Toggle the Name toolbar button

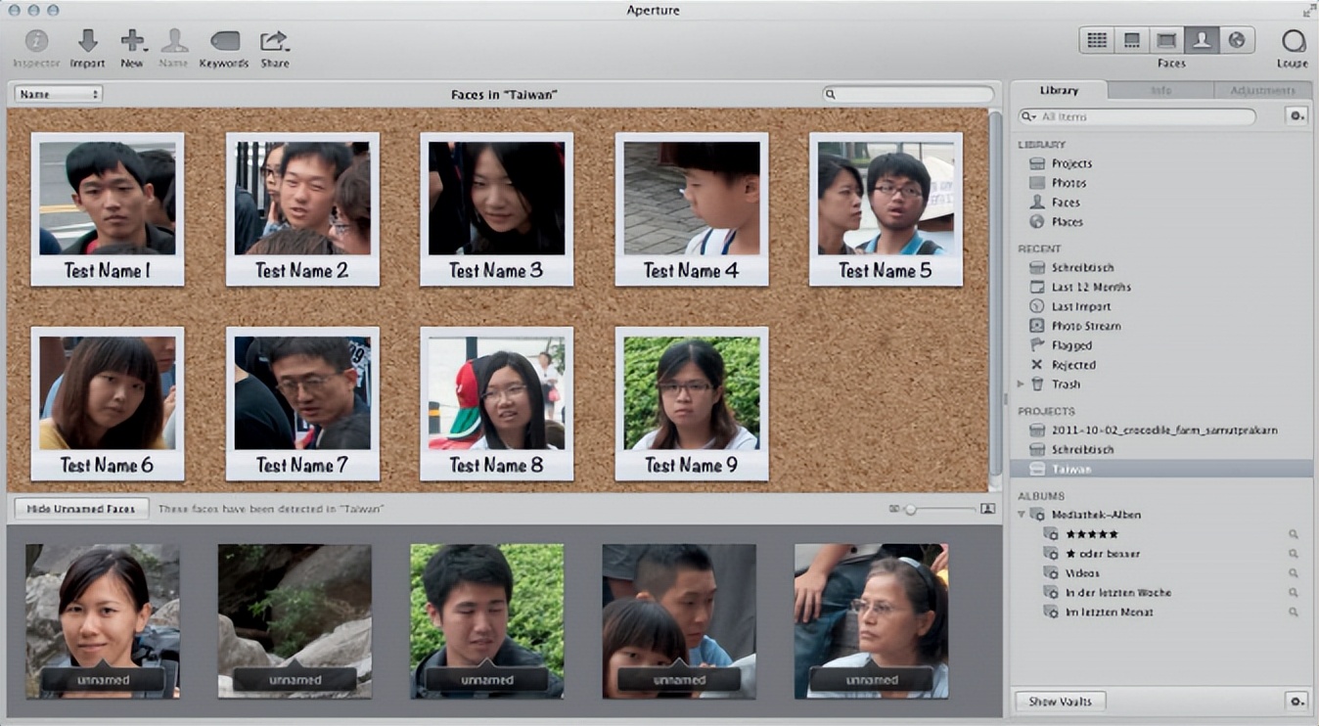click(x=174, y=41)
